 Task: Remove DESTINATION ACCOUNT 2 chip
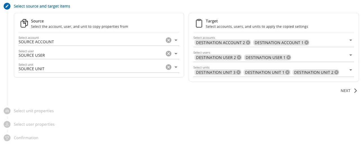(x=248, y=43)
